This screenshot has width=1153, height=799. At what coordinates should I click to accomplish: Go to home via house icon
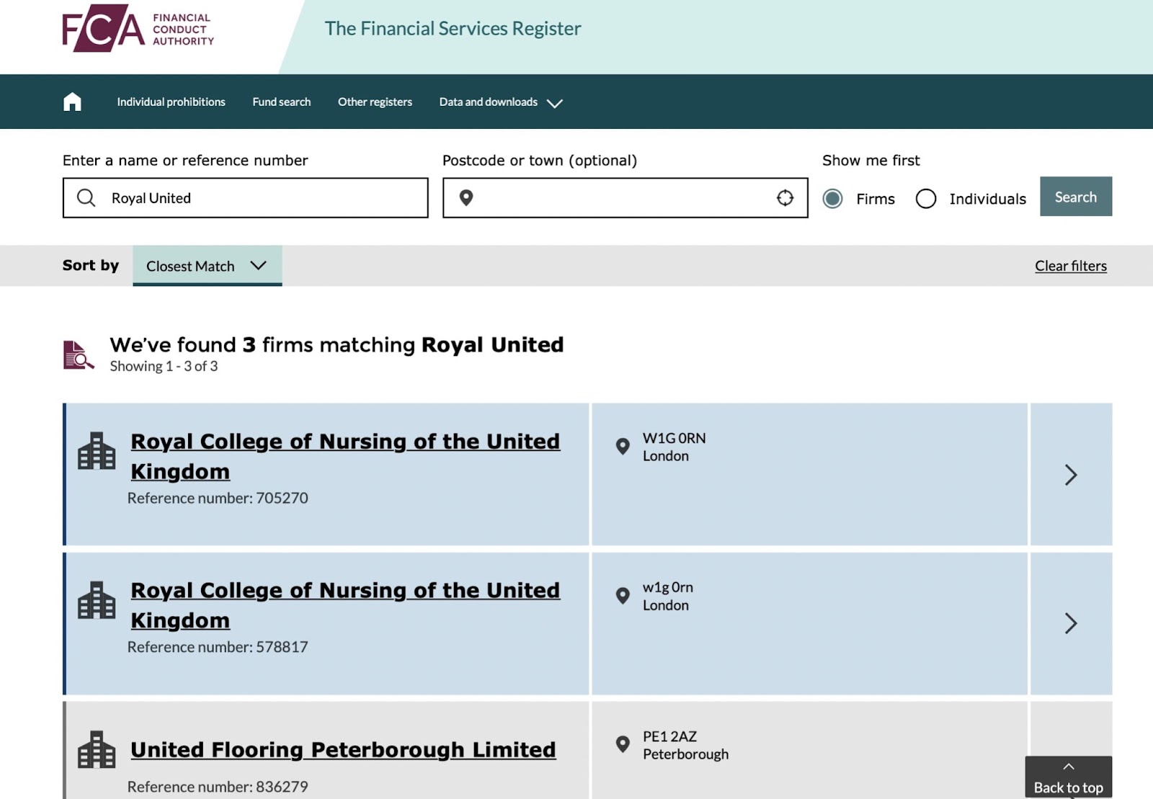pos(72,102)
